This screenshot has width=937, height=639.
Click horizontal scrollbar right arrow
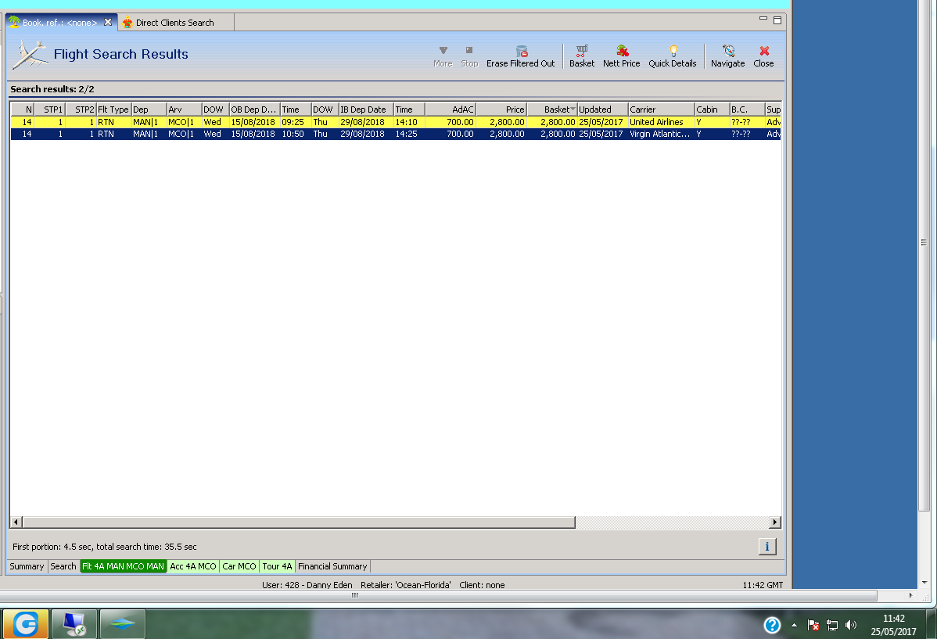tap(775, 522)
